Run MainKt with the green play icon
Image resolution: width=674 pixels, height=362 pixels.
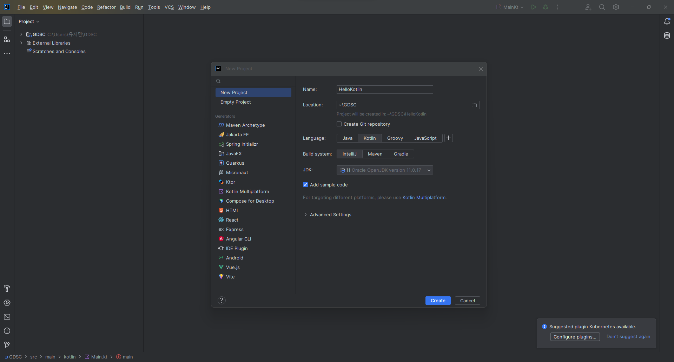click(x=534, y=7)
